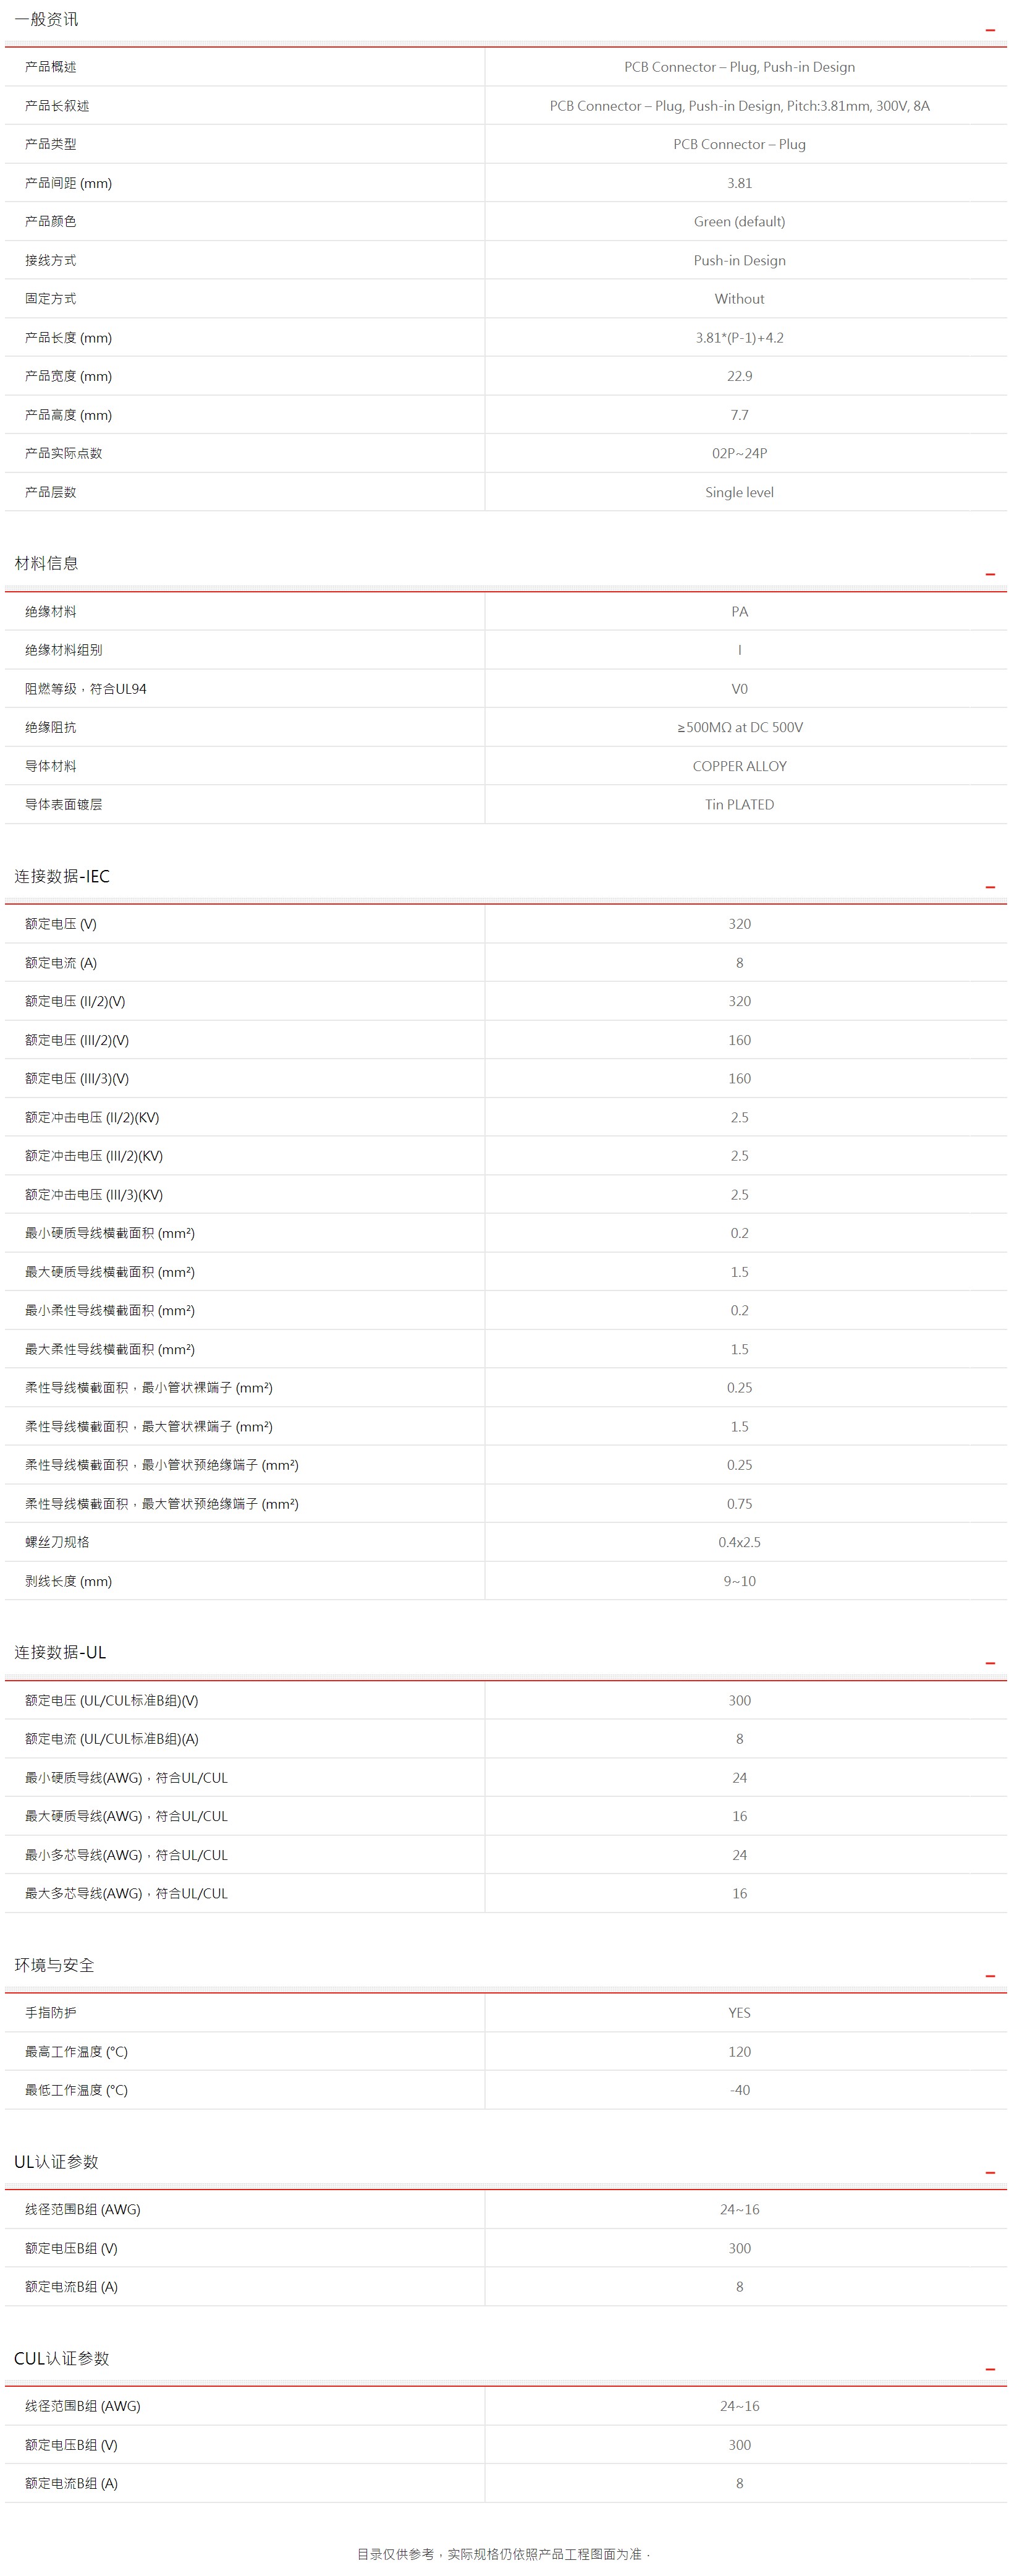Click the ≥500MΩ at DC 500V value
The image size is (1009, 2576).
(x=739, y=727)
